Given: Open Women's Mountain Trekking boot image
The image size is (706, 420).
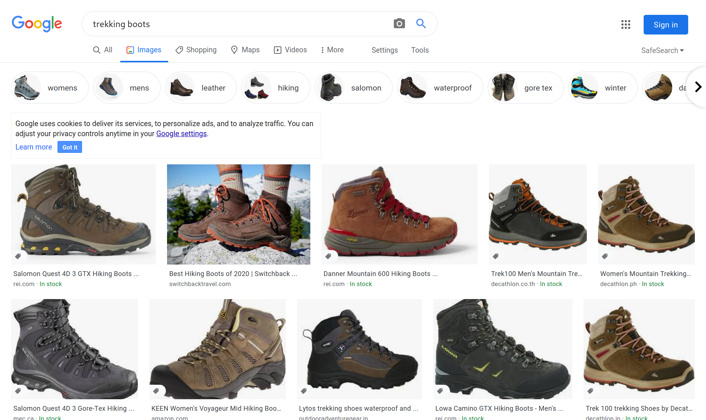Looking at the screenshot, I should (x=646, y=214).
